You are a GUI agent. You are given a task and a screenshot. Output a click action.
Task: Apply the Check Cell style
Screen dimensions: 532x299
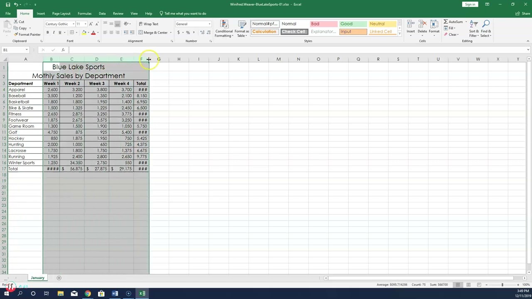293,32
